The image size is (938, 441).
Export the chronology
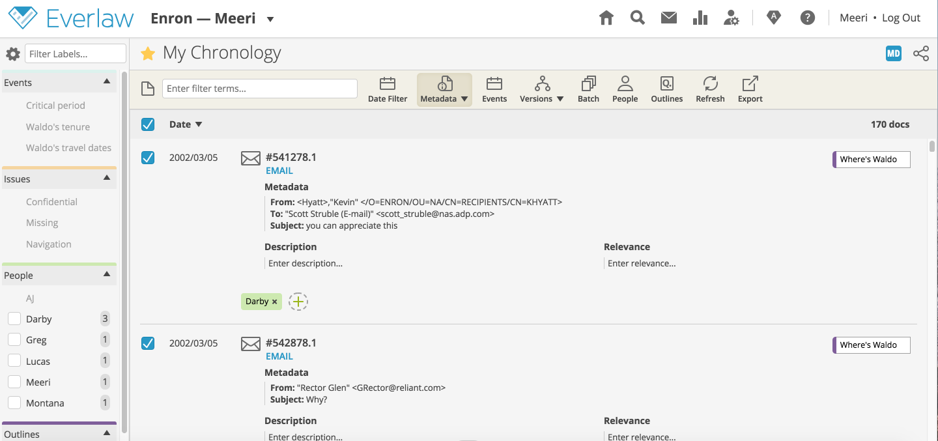[x=750, y=90]
